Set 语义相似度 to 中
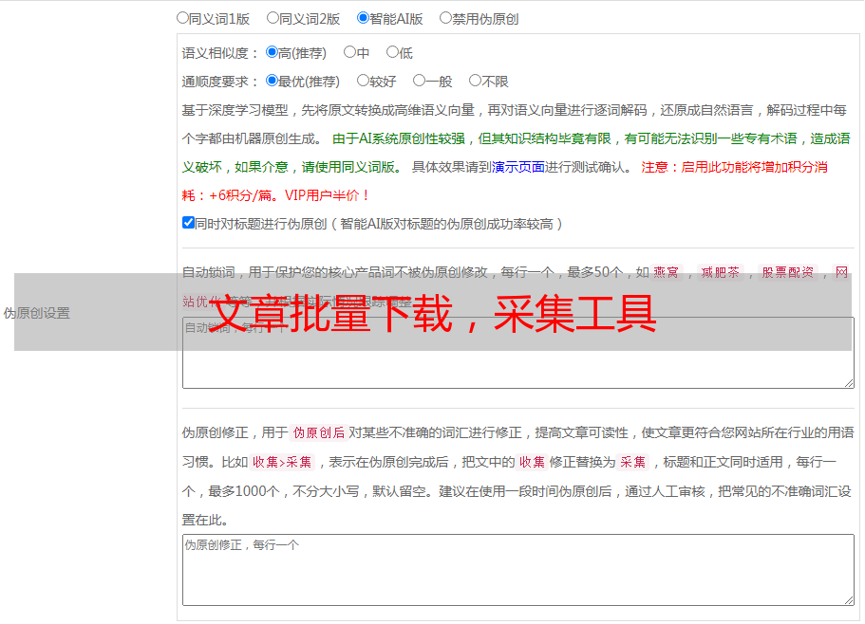Viewport: 865px width, 624px height. [349, 52]
